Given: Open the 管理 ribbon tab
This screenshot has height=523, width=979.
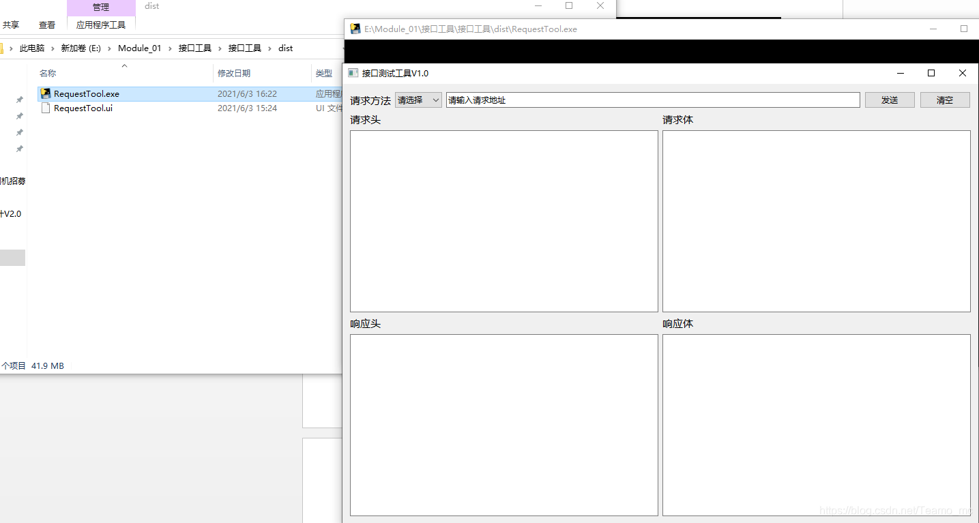Looking at the screenshot, I should pos(101,8).
